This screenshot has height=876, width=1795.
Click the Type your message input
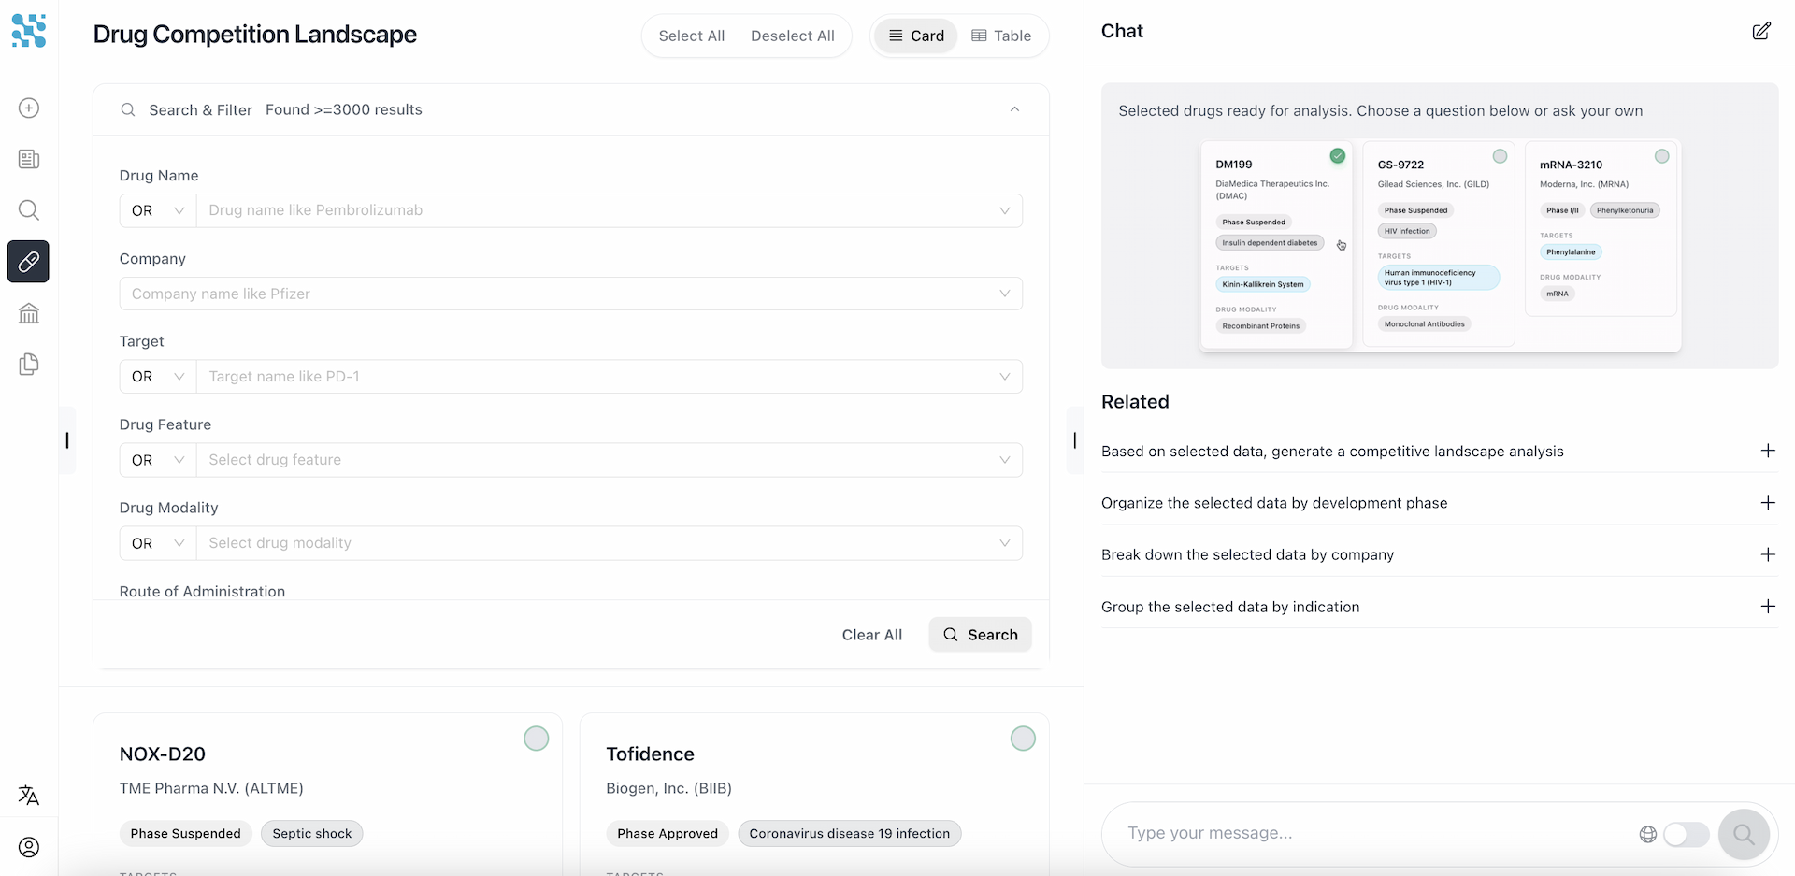[x=1374, y=833]
